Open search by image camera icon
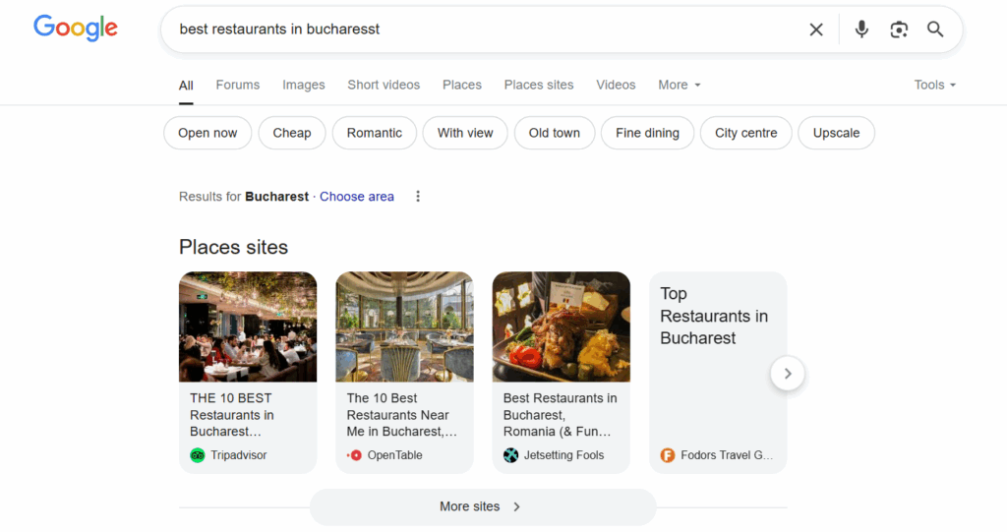The width and height of the screenshot is (1007, 532). pos(899,30)
